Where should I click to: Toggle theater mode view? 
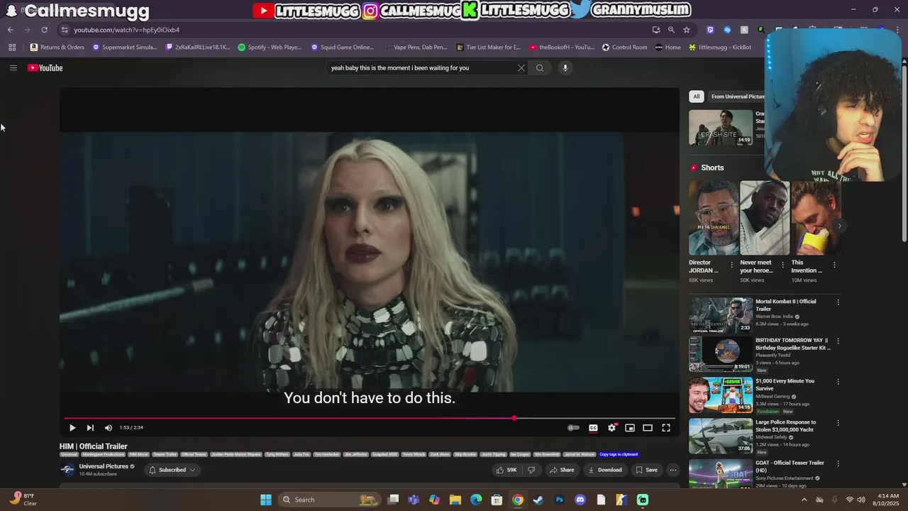(648, 428)
